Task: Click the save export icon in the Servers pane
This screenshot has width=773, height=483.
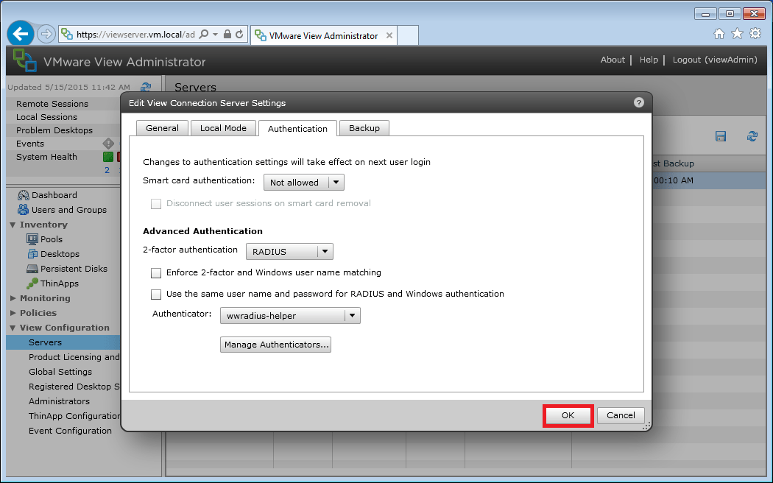Action: coord(720,136)
